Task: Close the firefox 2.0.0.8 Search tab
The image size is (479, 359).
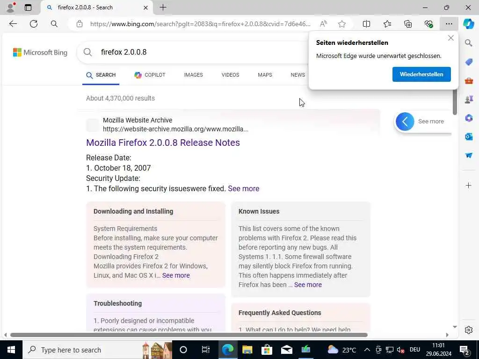Action: [146, 7]
